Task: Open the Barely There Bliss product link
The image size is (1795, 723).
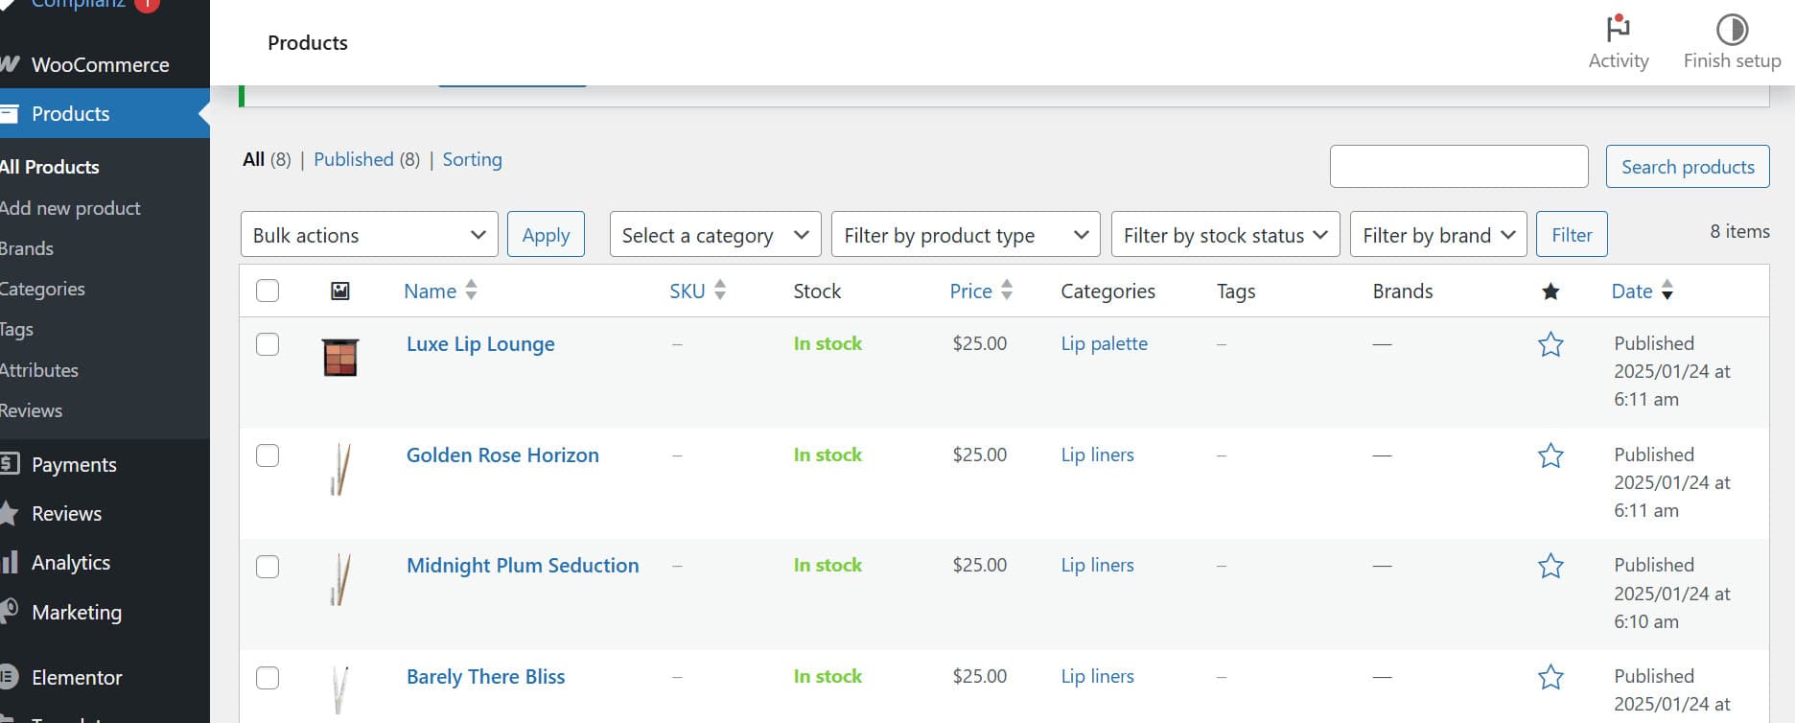Action: tap(485, 677)
